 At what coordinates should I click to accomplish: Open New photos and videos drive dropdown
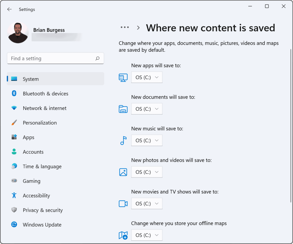[x=147, y=172]
